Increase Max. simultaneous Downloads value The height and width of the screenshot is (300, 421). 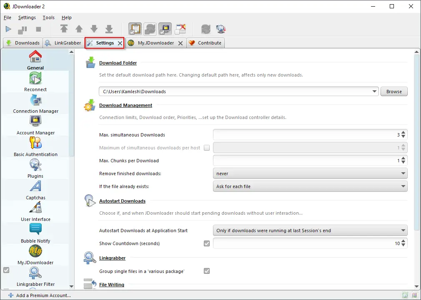point(403,132)
